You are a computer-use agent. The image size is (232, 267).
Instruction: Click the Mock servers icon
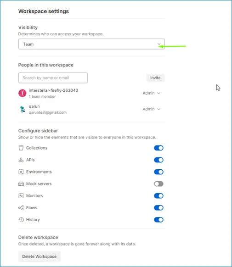click(x=21, y=184)
